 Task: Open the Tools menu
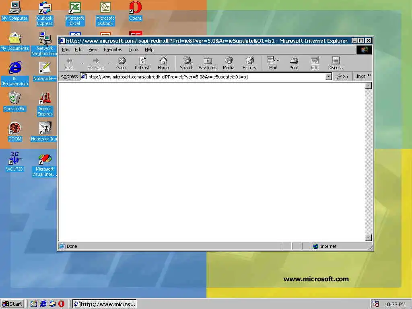[x=134, y=49]
